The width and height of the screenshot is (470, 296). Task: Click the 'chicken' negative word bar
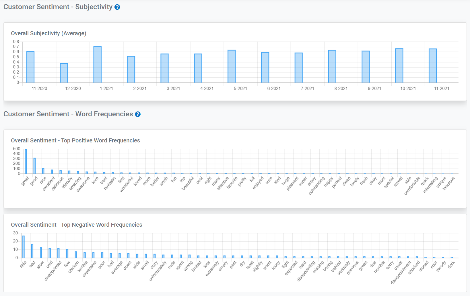point(76,255)
